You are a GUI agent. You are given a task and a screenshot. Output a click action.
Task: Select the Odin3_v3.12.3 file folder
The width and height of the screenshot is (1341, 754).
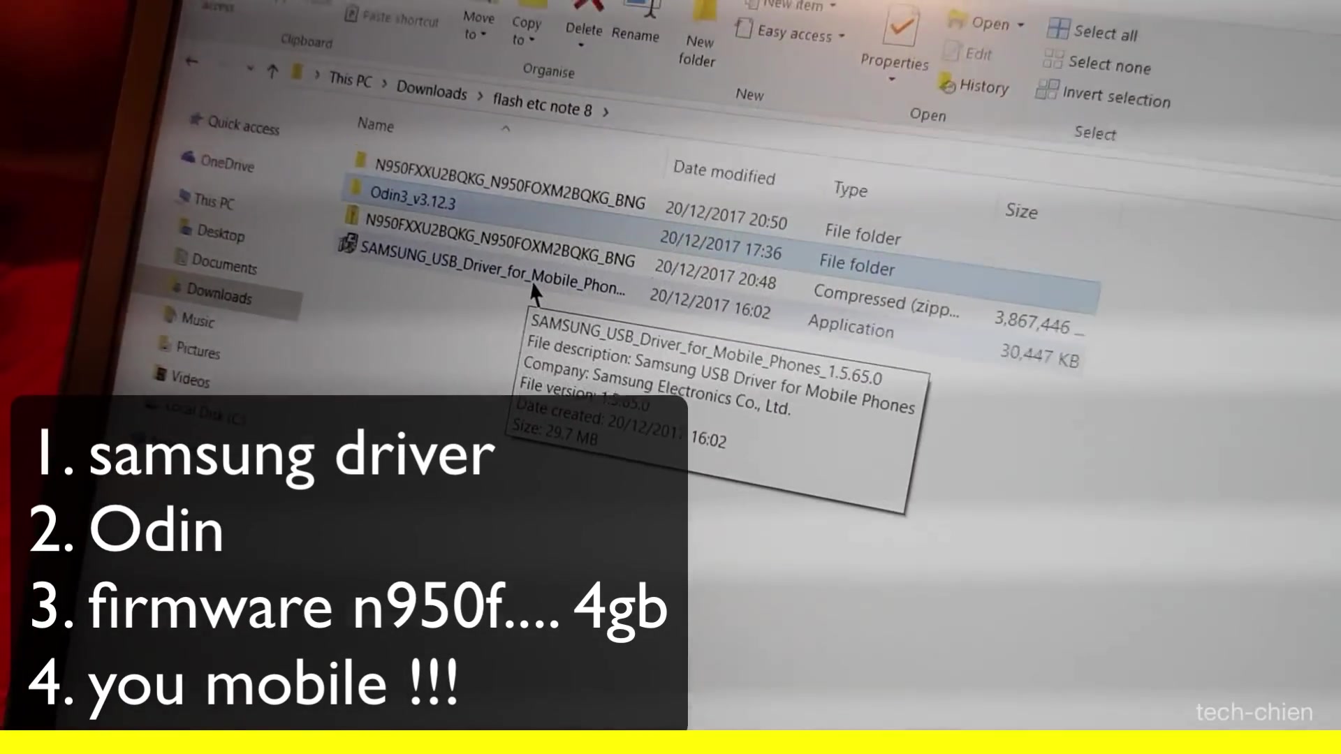tap(413, 203)
